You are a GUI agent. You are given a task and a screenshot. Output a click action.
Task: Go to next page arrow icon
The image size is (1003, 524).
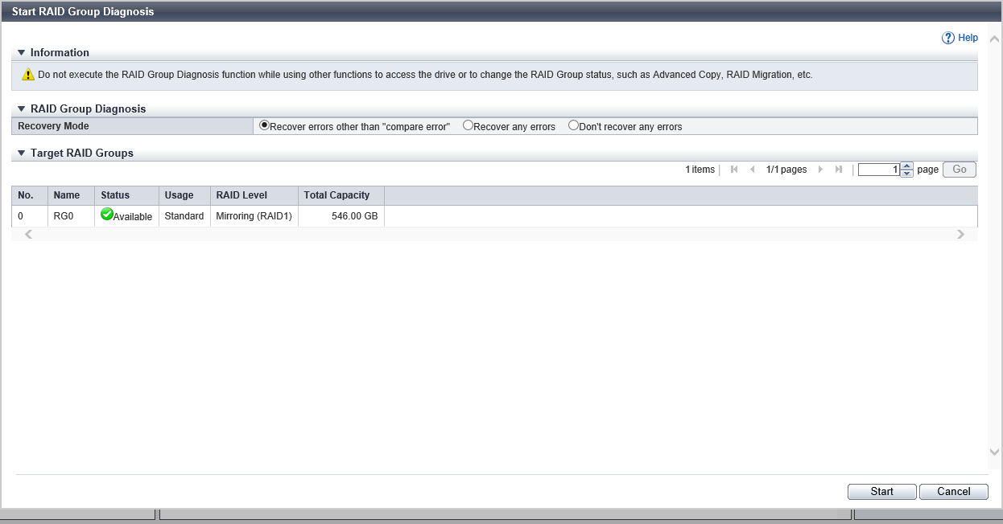pyautogui.click(x=820, y=170)
